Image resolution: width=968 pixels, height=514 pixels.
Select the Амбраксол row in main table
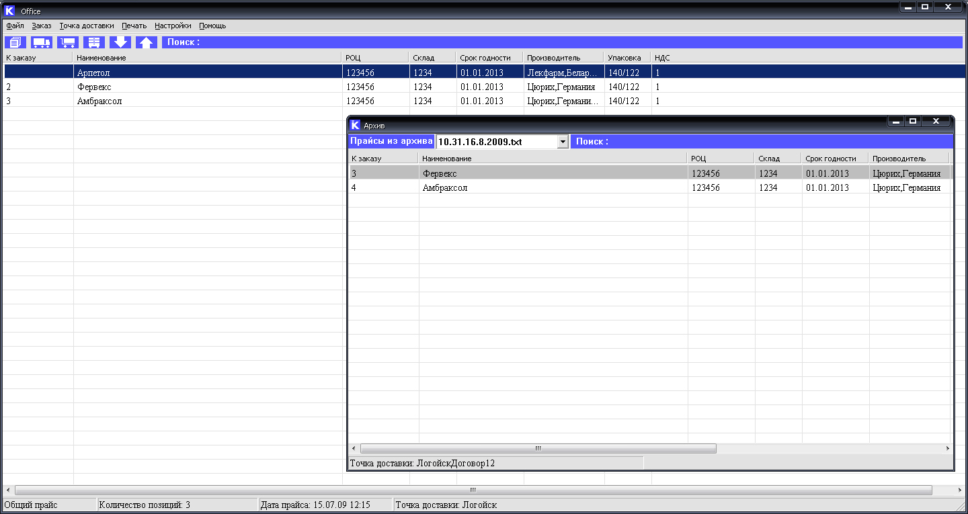(x=483, y=101)
